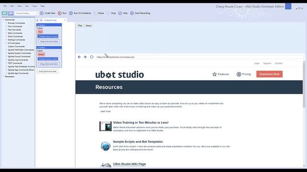Screen dimensions: 307x172
Task: Click the search magnifier in toolbox
Action: [x=36, y=13]
